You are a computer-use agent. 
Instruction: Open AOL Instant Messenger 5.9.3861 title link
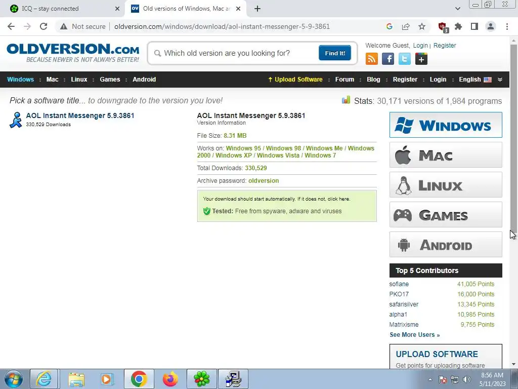[x=80, y=115]
